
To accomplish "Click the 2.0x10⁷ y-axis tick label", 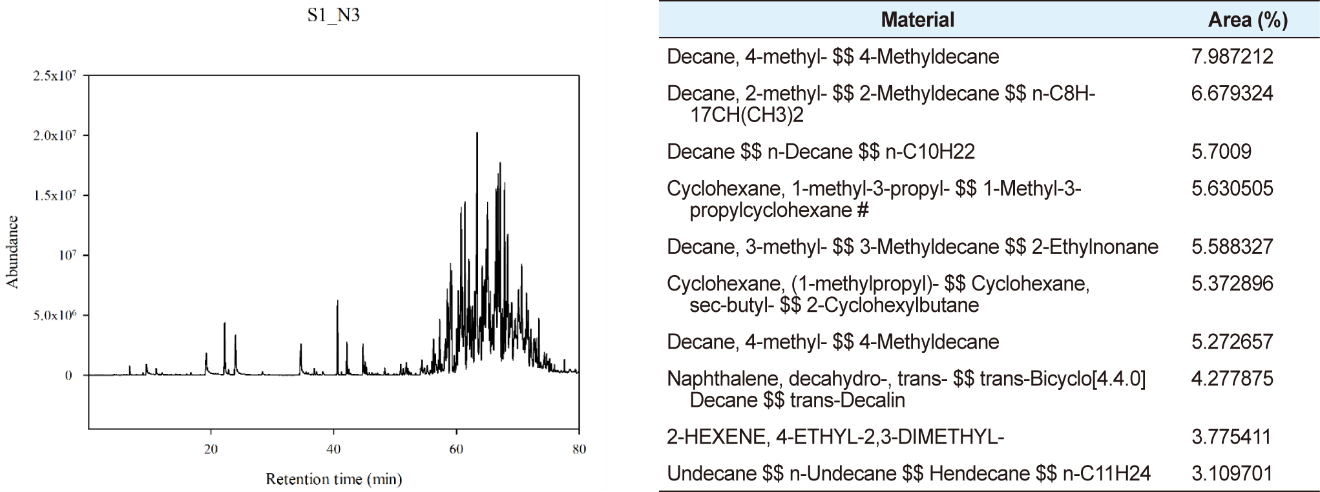I will (x=54, y=136).
